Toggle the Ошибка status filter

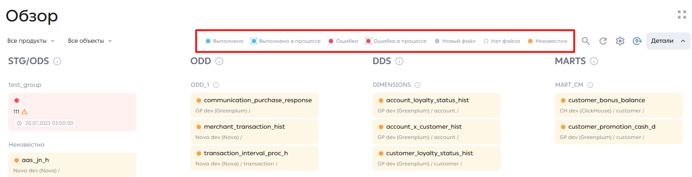(x=343, y=41)
